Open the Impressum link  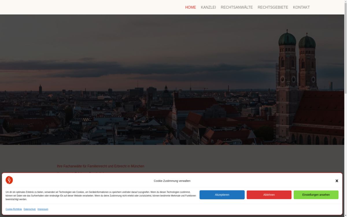[43, 209]
